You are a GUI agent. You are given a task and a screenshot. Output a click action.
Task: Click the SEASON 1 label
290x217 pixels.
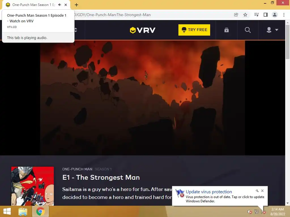click(x=103, y=169)
